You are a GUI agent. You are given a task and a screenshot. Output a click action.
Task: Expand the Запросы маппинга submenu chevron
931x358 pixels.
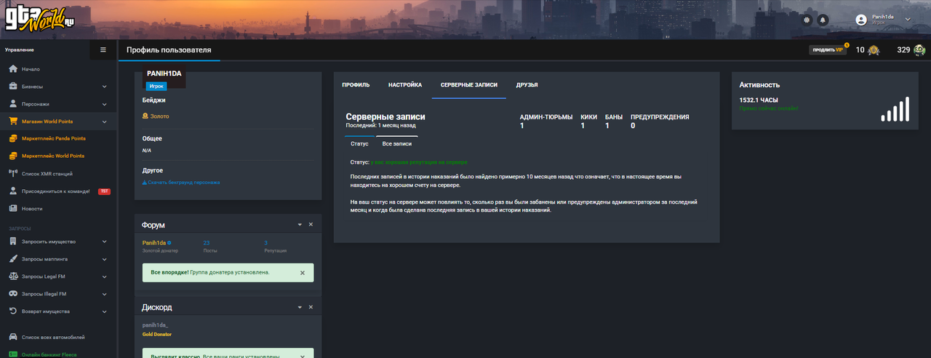tap(104, 259)
